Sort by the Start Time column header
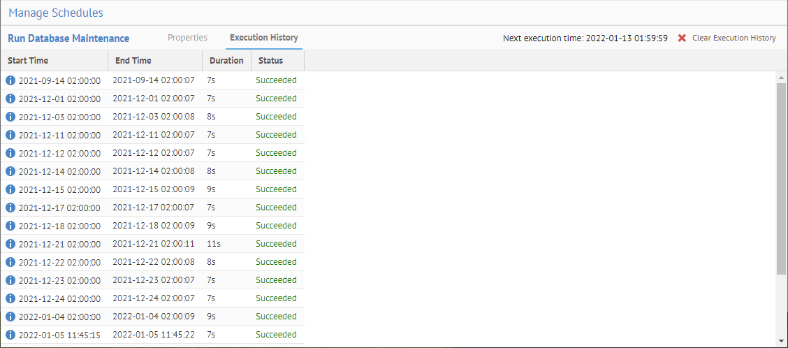This screenshot has width=788, height=348. click(28, 61)
